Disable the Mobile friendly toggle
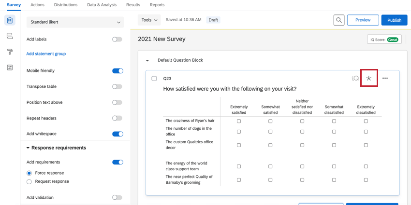Image resolution: width=411 pixels, height=205 pixels. tap(117, 71)
